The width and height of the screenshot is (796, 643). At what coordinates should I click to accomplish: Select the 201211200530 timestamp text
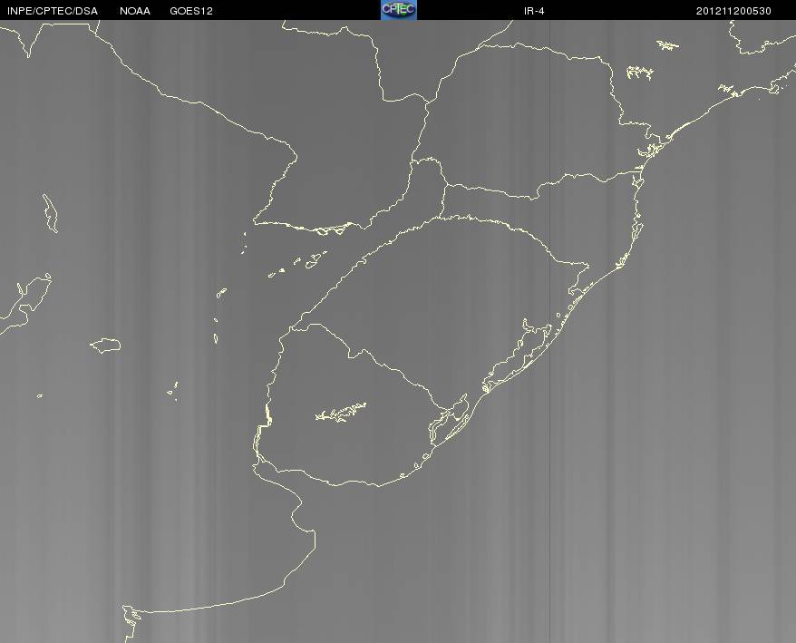[x=733, y=11]
